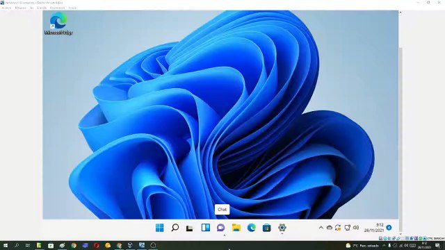The image size is (445, 250).
Task: Open the Dispositivos menu in VirtualBox
Action: 57,8
